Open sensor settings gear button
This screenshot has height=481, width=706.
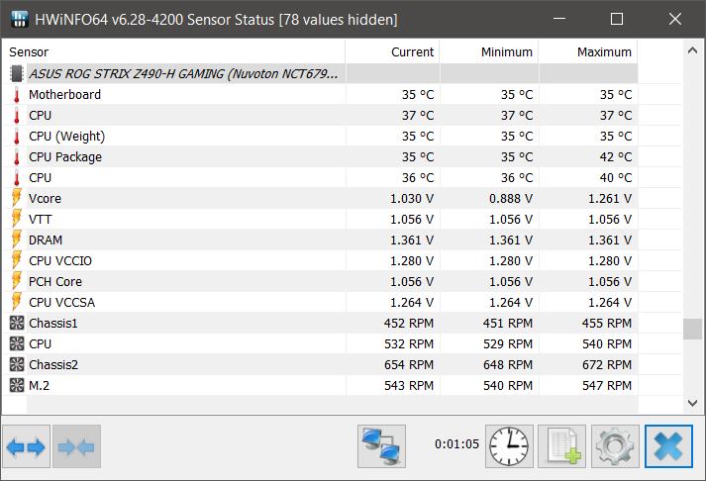coord(615,446)
